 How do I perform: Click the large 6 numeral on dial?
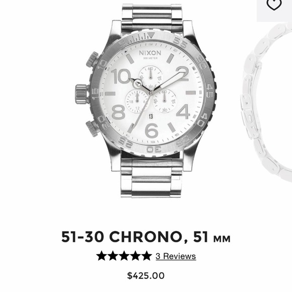click(152, 130)
